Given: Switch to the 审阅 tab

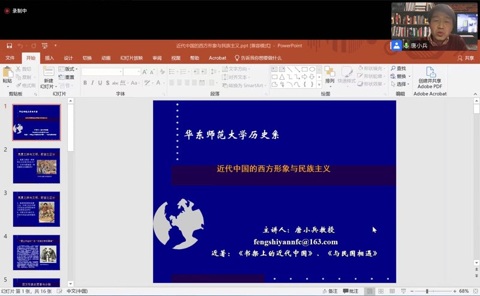Looking at the screenshot, I should pos(157,58).
